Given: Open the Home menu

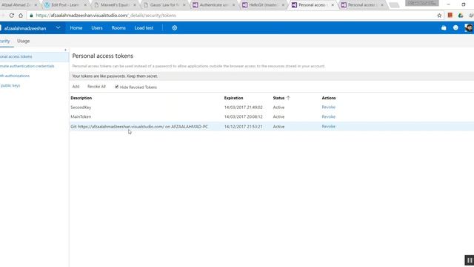Looking at the screenshot, I should coord(76,28).
